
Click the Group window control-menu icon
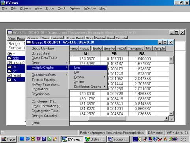point(29,42)
